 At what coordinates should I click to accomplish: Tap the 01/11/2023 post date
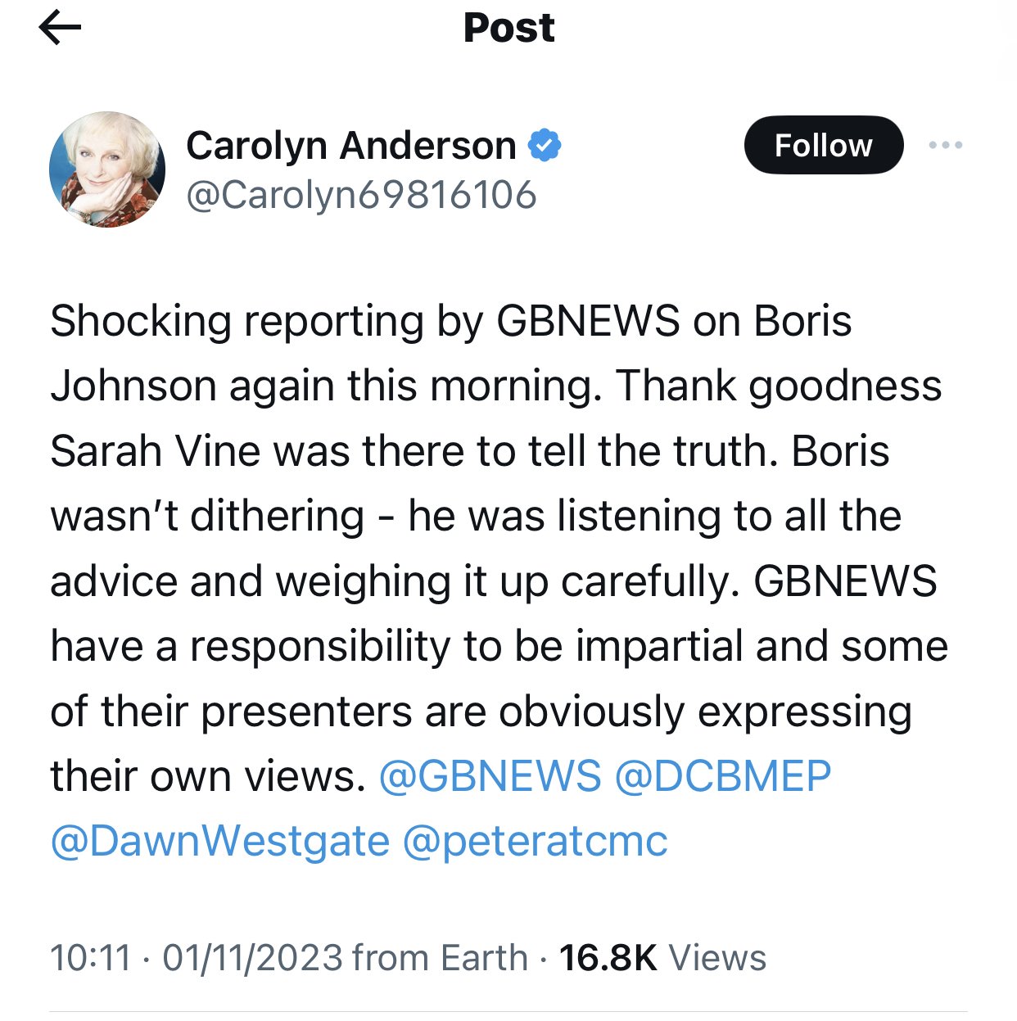(x=252, y=958)
